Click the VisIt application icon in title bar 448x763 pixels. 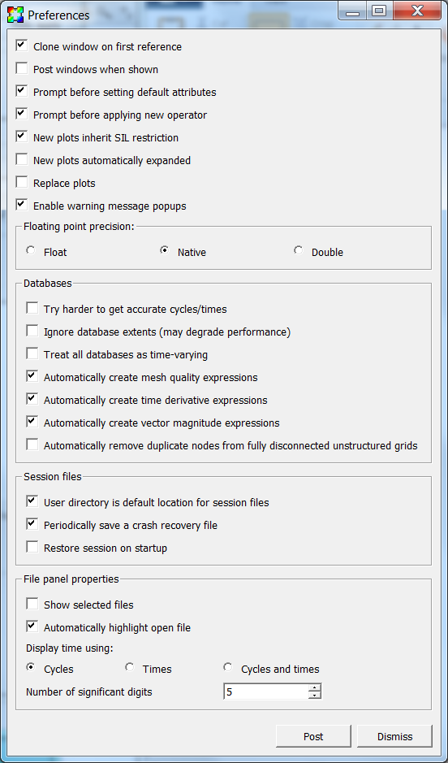pos(15,15)
